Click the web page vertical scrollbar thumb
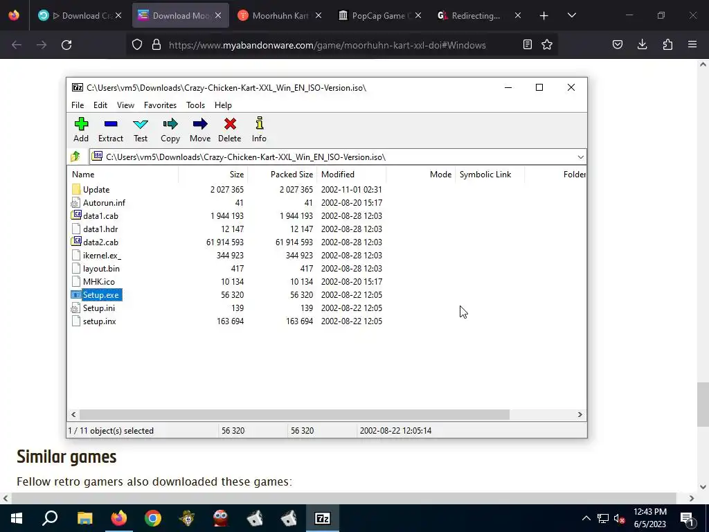The image size is (709, 532). click(x=703, y=405)
